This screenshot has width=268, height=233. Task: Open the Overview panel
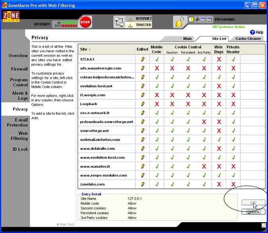18,55
